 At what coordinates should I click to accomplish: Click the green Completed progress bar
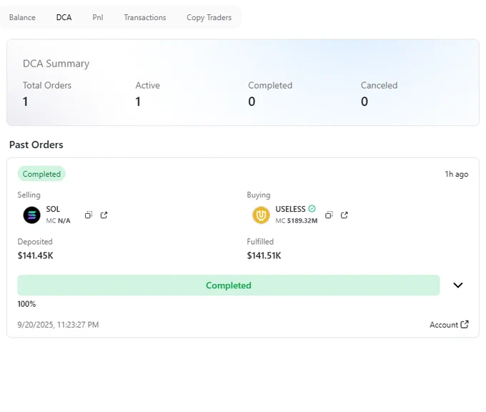229,285
